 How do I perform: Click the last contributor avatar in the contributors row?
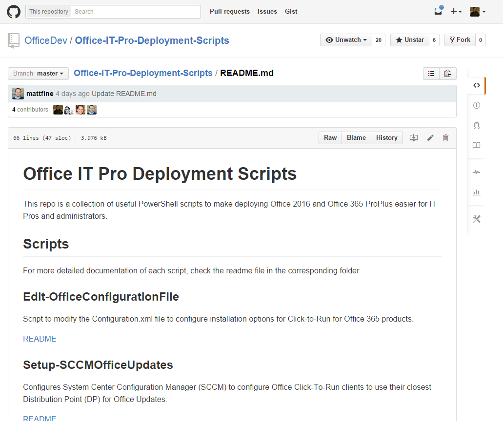click(x=92, y=110)
